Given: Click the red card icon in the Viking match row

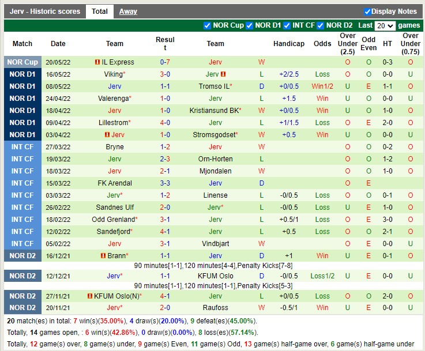Looking at the screenshot, I should pos(223,74).
